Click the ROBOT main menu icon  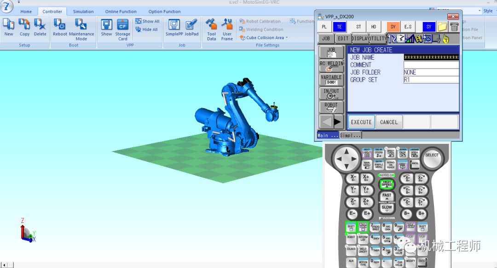[331, 108]
